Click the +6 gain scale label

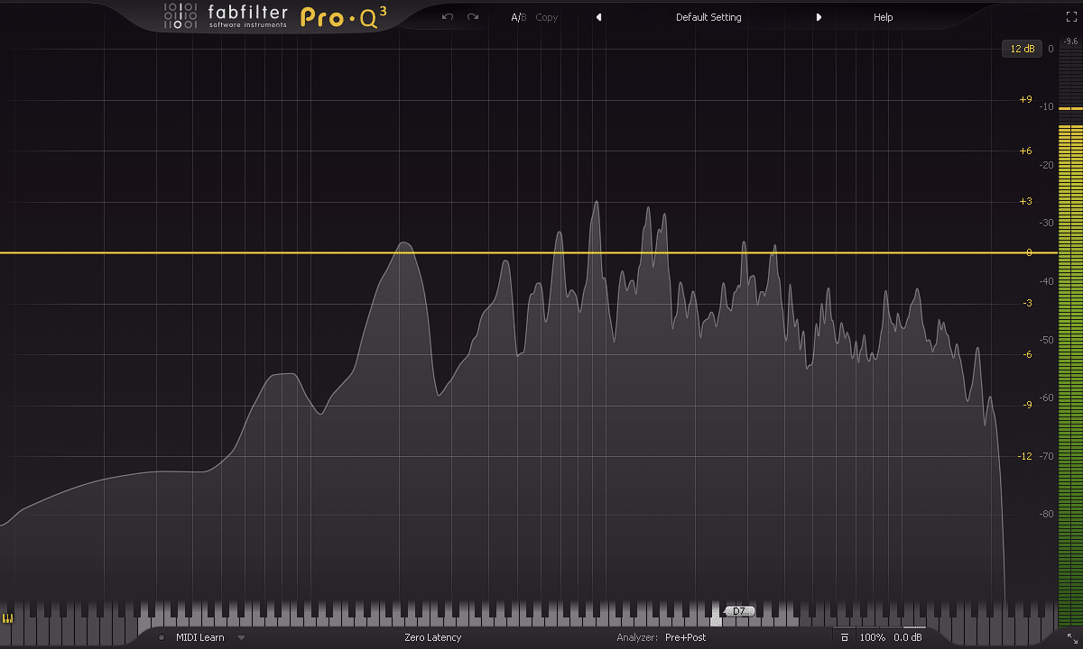[x=1025, y=151]
